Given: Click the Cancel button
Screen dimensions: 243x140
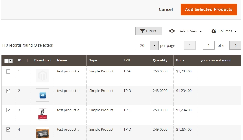Looking at the screenshot, I should (166, 10).
